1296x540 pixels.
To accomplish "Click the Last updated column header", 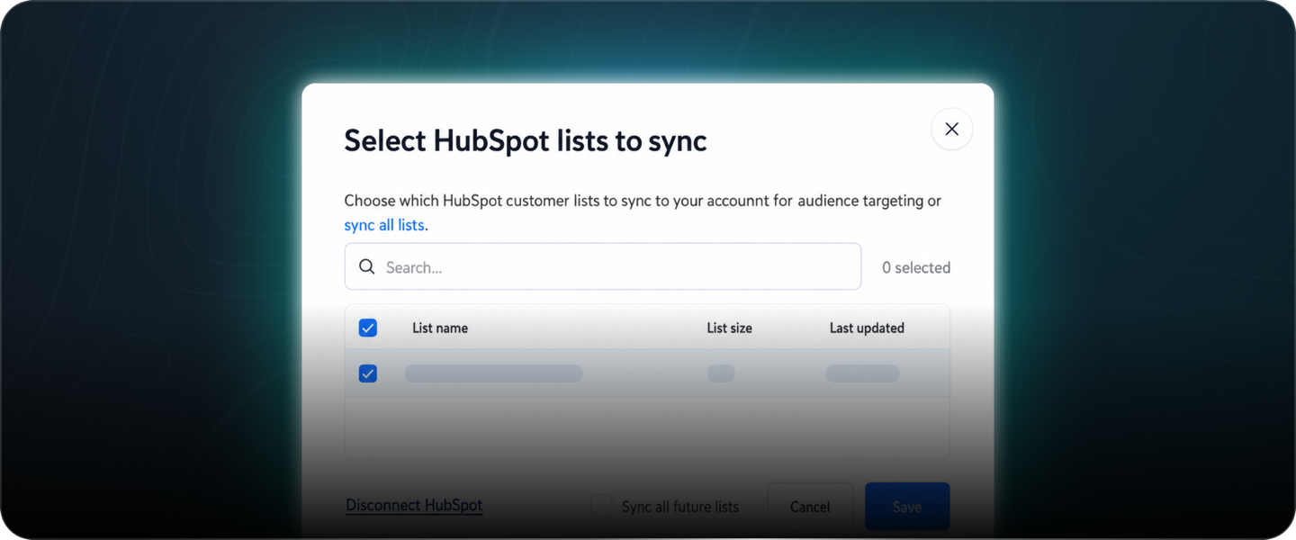I will tap(867, 328).
